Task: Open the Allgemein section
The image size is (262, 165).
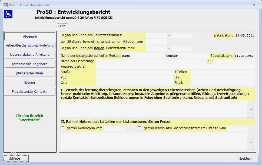Action: 30,36
